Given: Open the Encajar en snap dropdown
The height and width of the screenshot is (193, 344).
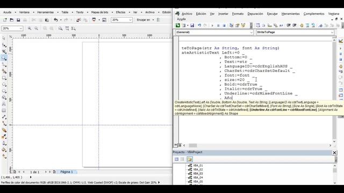Looking at the screenshot, I should (x=153, y=20).
